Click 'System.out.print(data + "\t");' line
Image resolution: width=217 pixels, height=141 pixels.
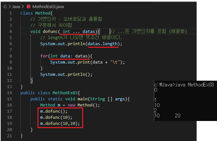87,62
